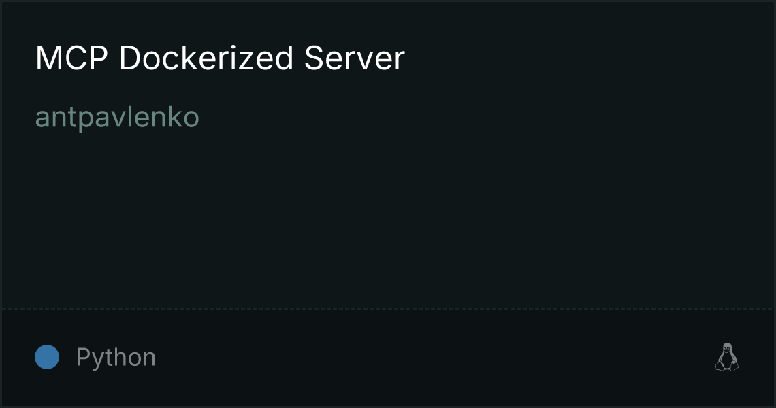Click the dashed divider above the footer
The width and height of the screenshot is (776, 408).
pos(388,309)
